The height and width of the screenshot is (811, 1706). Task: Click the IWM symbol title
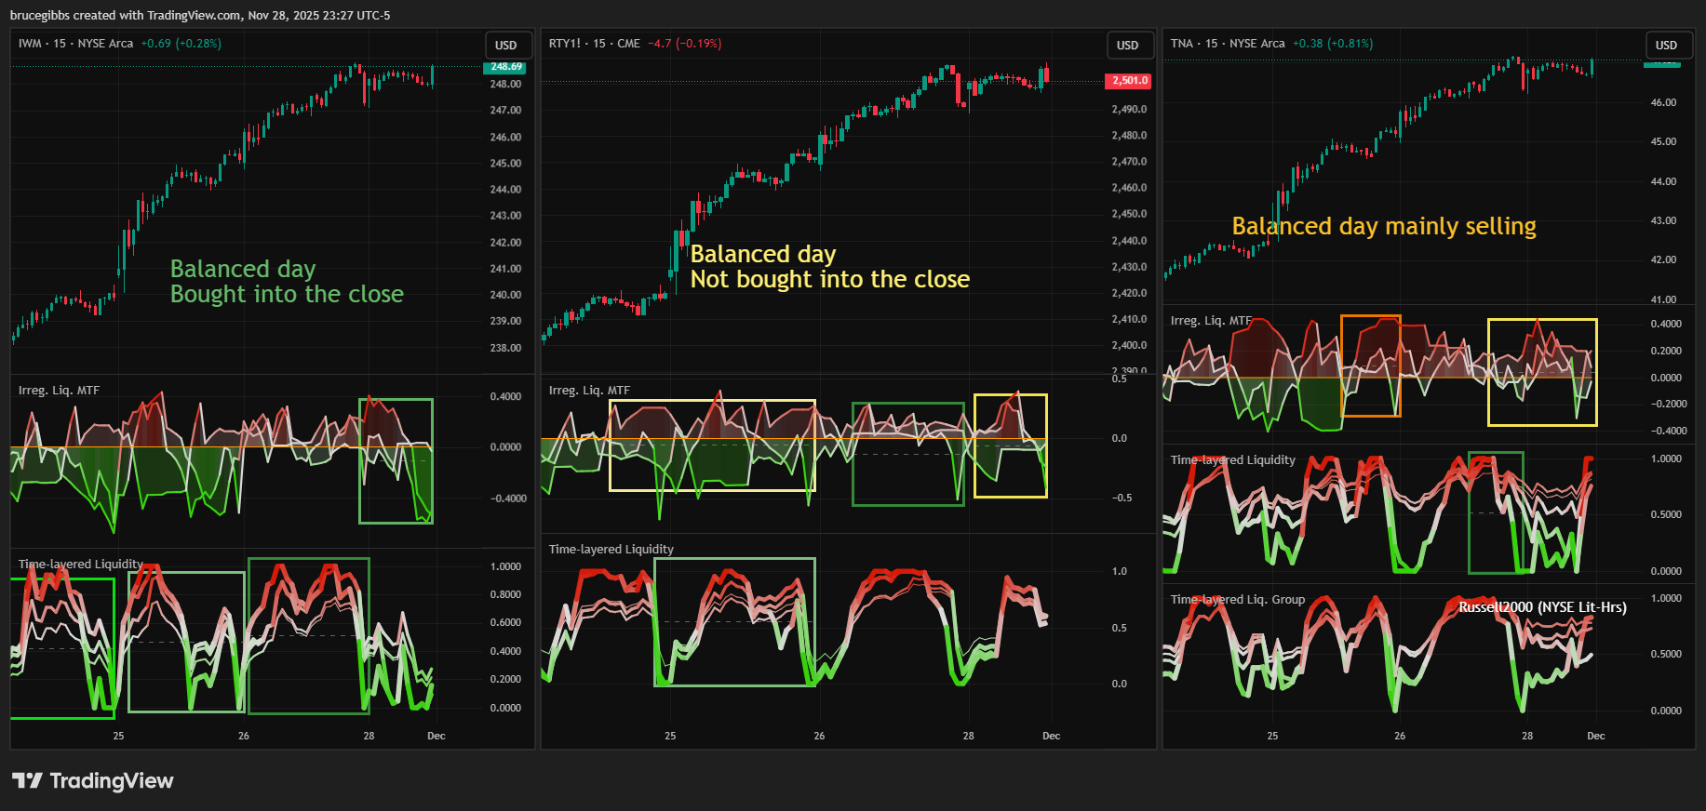tap(30, 44)
